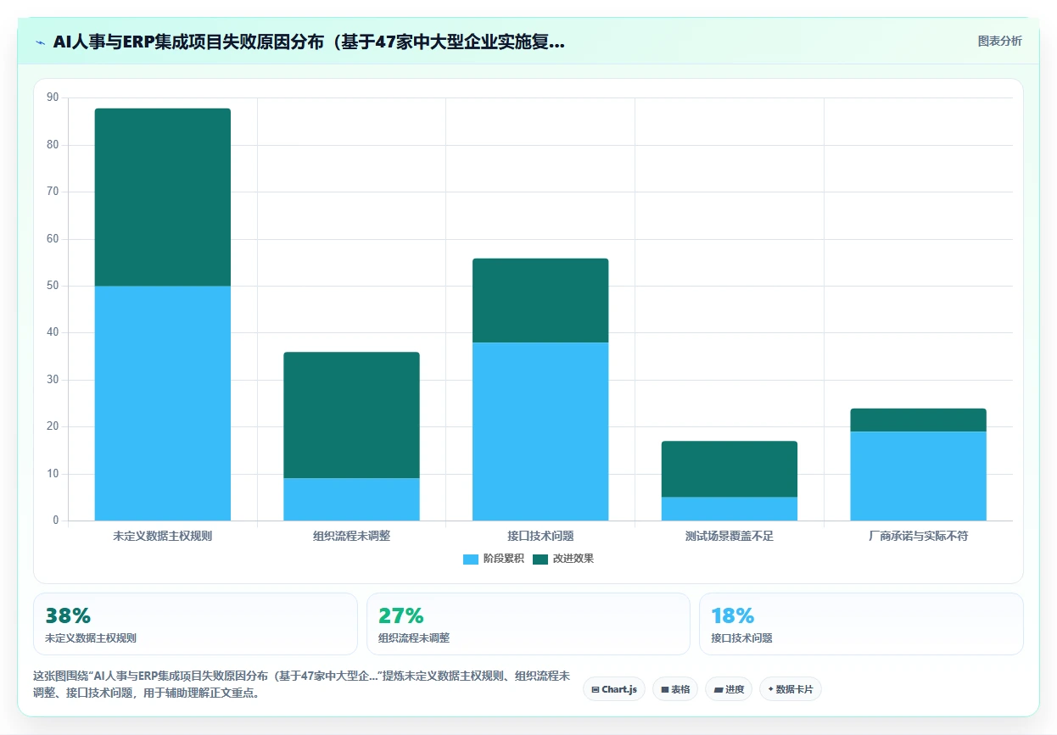Screen dimensions: 1057x735
Task: Click the dark teal segment of 组织流程未调整 bar
Action: 351,415
